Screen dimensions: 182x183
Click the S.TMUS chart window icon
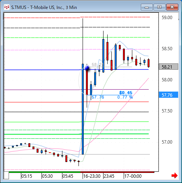tap(6, 7)
